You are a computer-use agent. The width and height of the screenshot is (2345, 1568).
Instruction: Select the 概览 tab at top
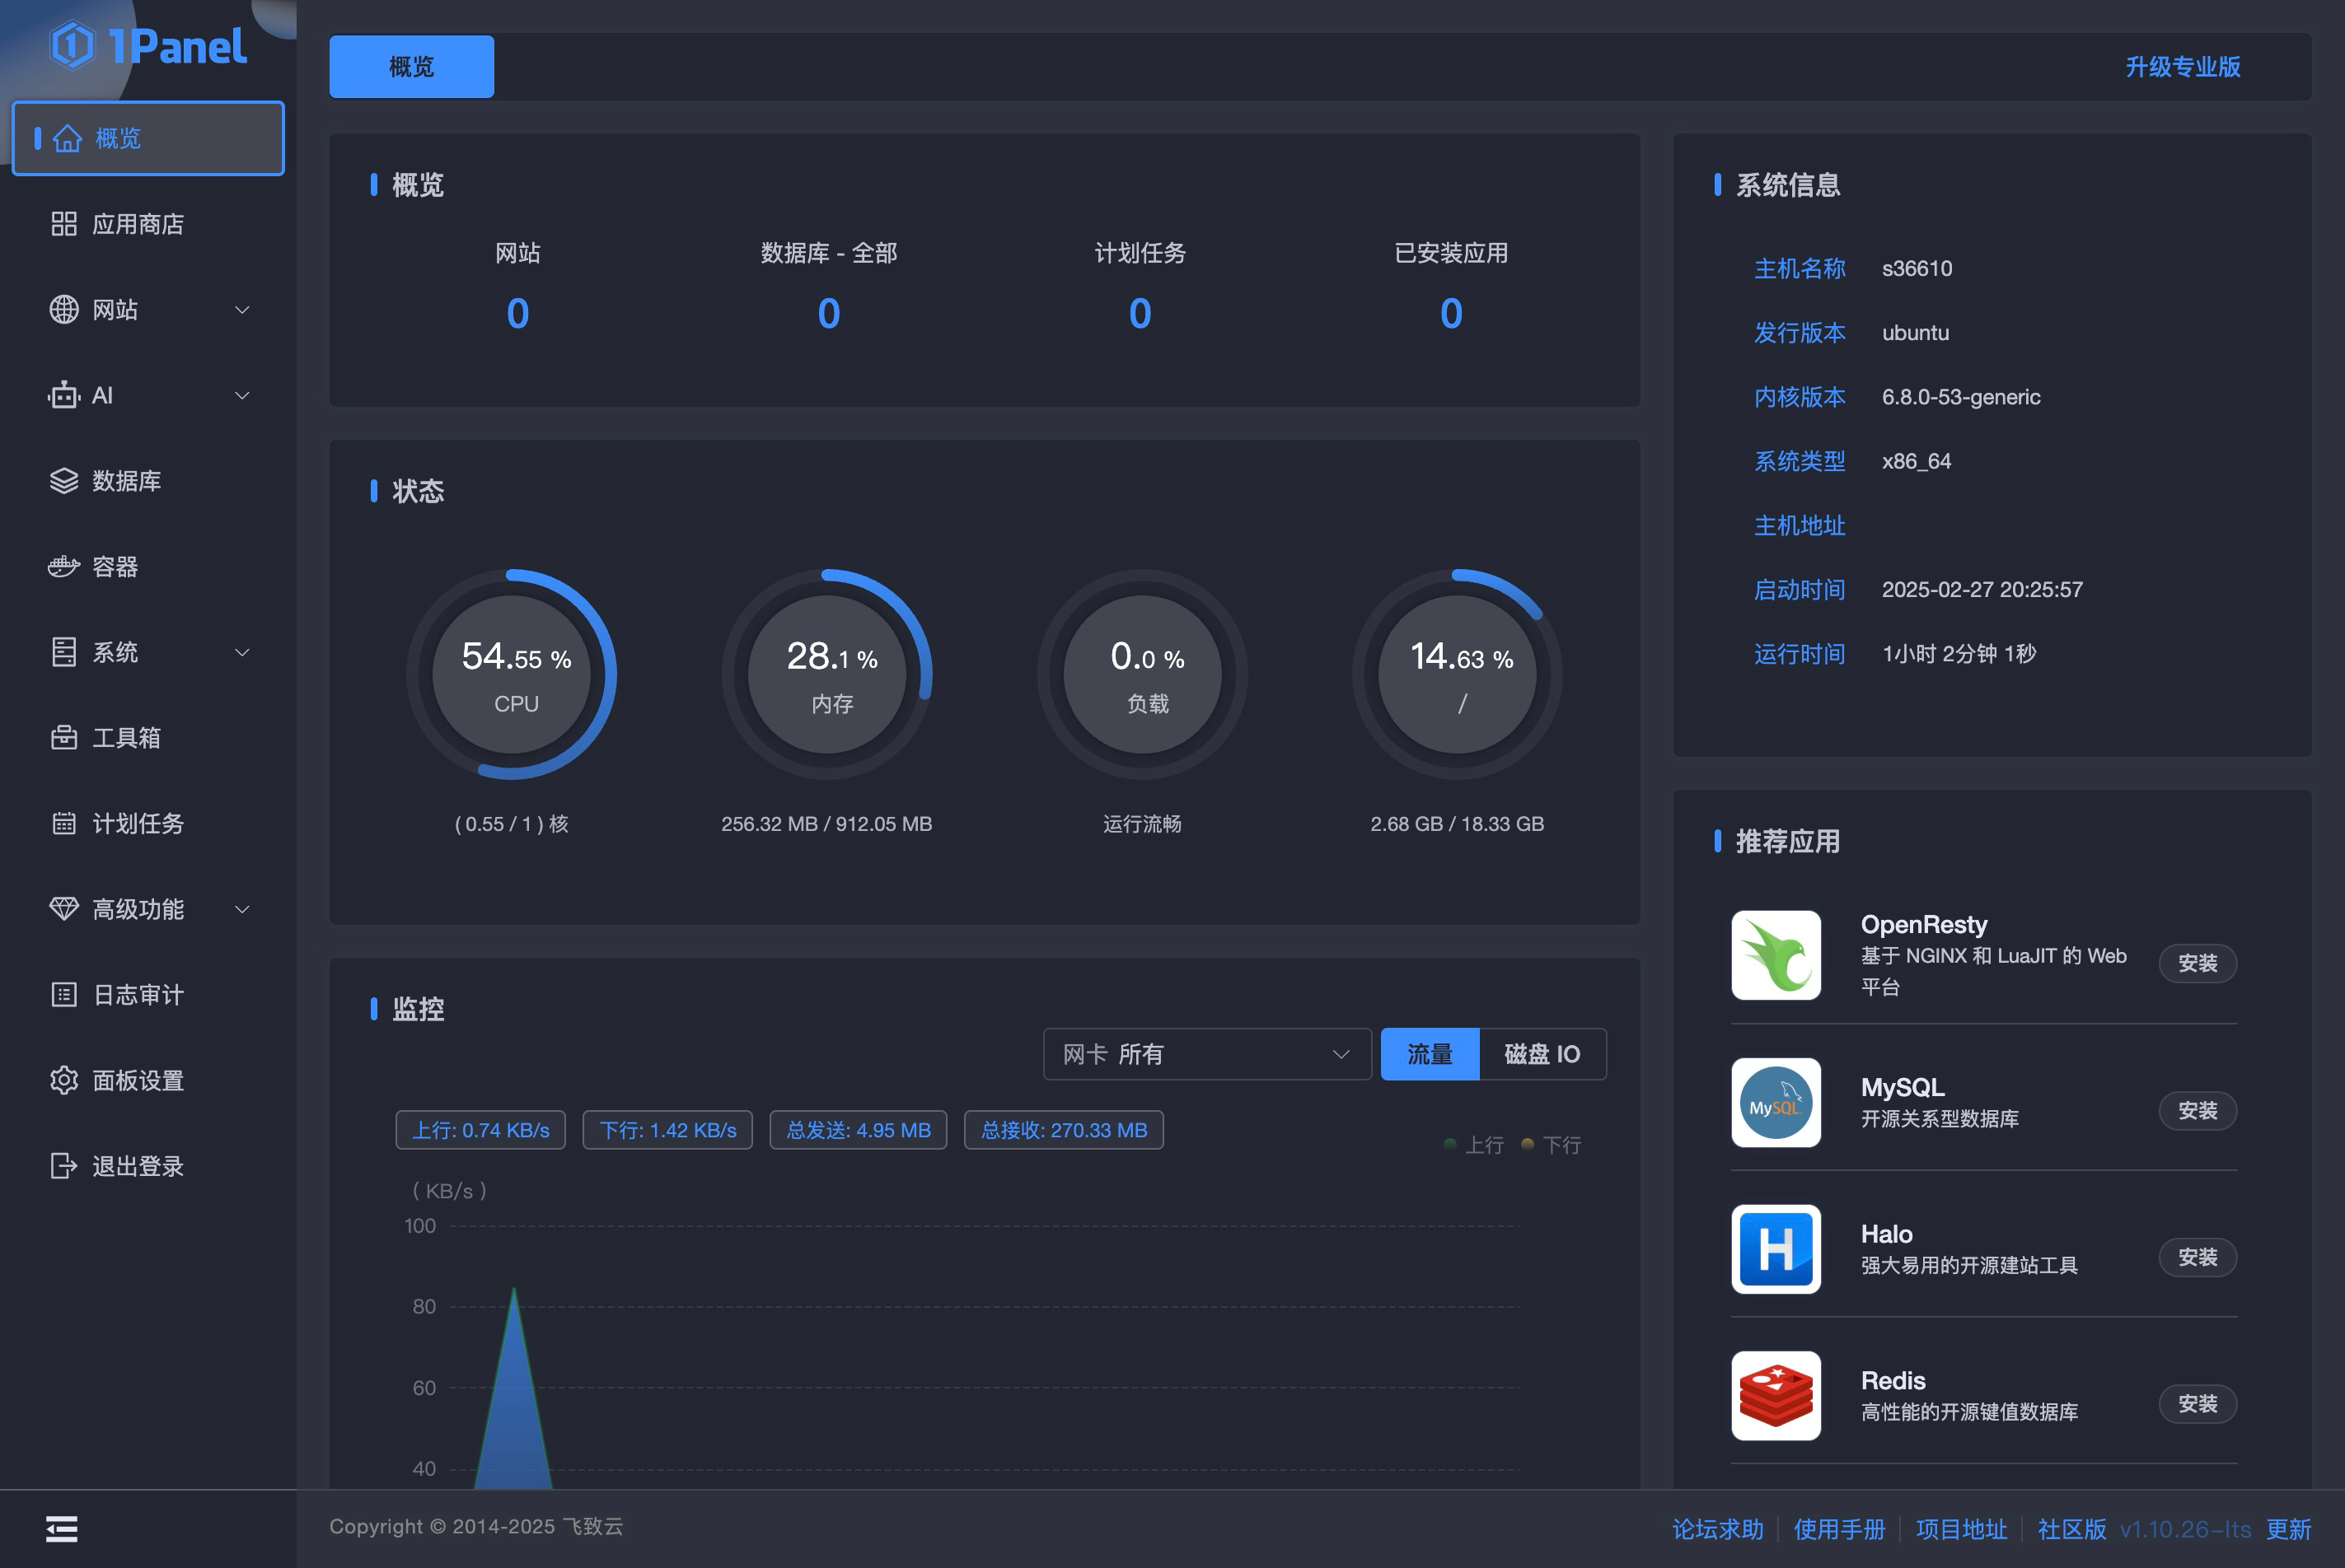tap(411, 67)
